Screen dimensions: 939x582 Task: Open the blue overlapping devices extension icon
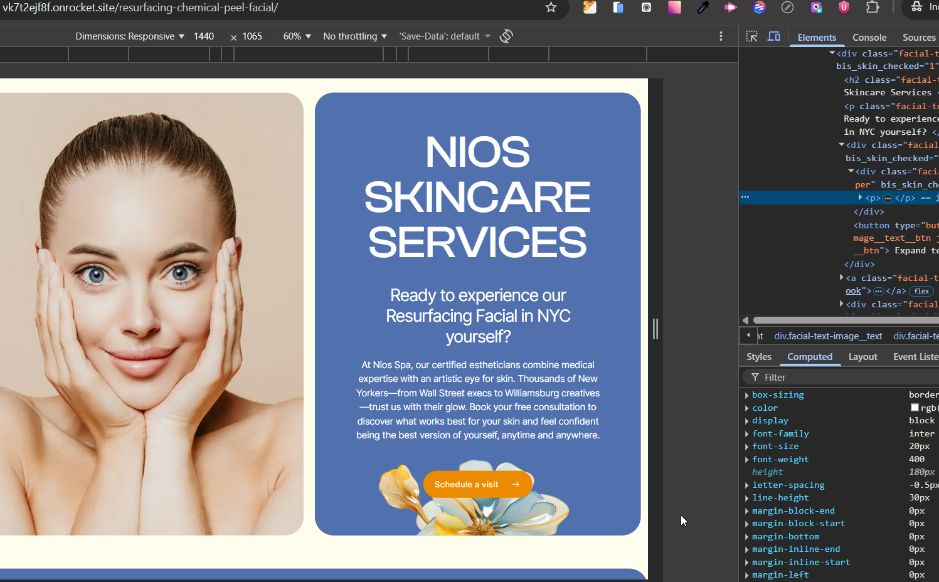pos(618,8)
